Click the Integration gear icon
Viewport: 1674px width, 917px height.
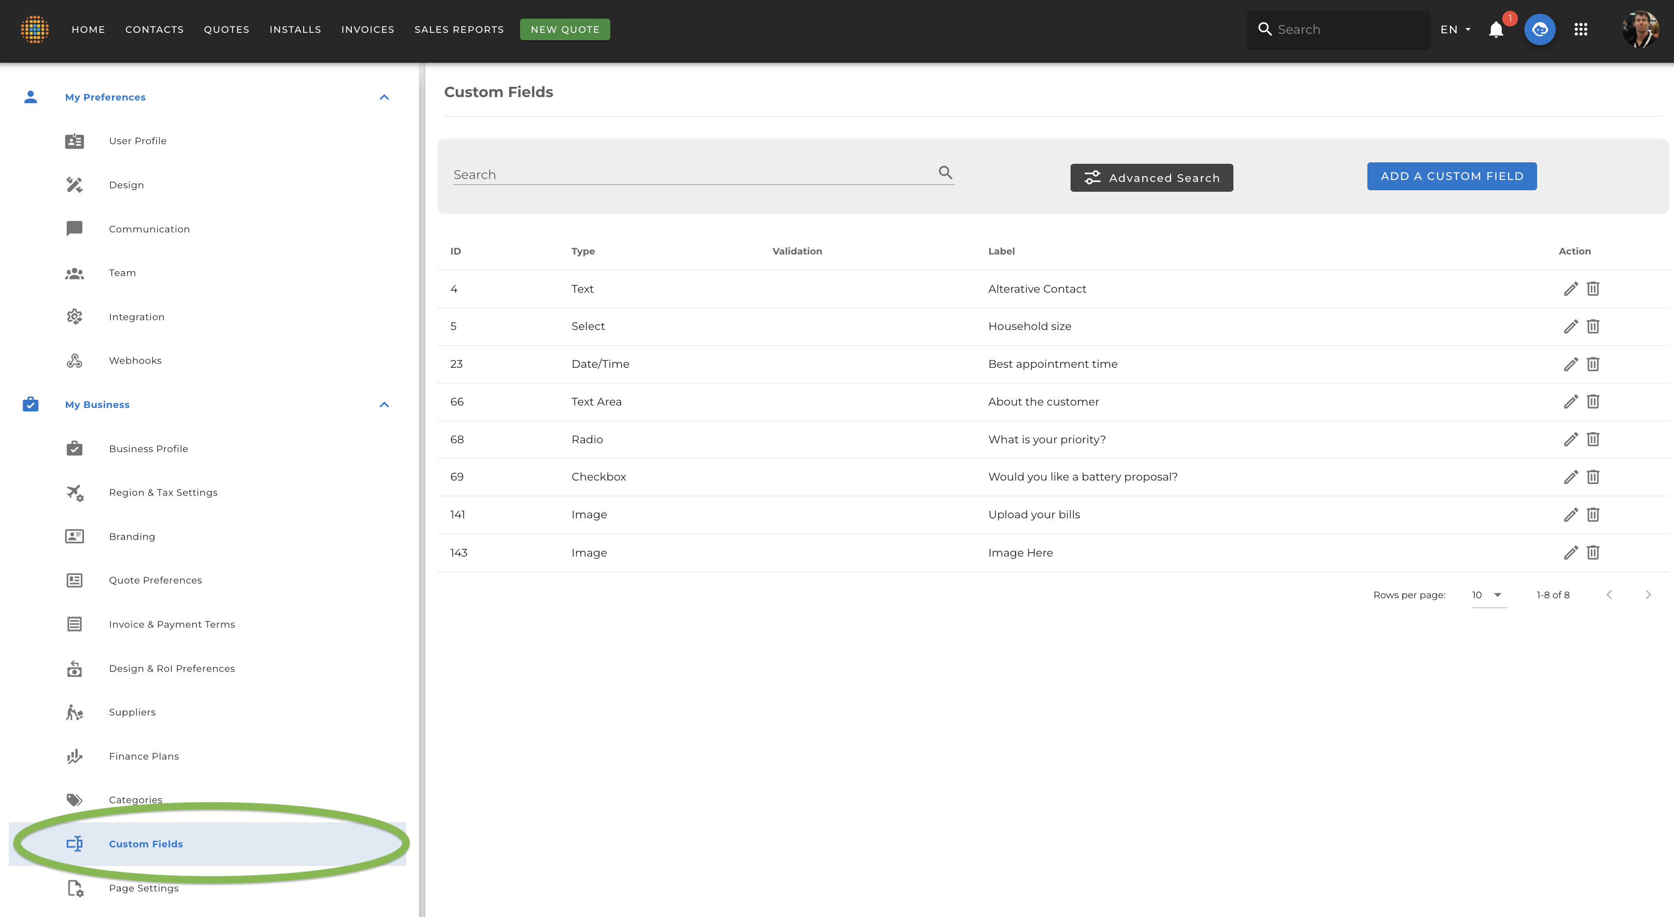click(75, 316)
